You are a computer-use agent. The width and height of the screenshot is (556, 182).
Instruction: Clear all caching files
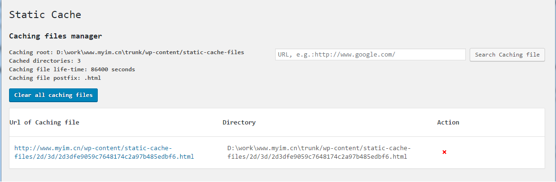tap(53, 95)
